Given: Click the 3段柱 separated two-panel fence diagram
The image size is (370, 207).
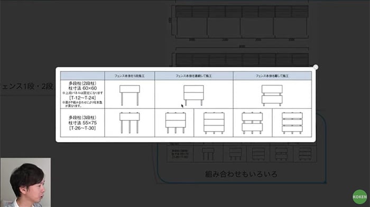Looking at the screenshot, I should [x=252, y=123].
